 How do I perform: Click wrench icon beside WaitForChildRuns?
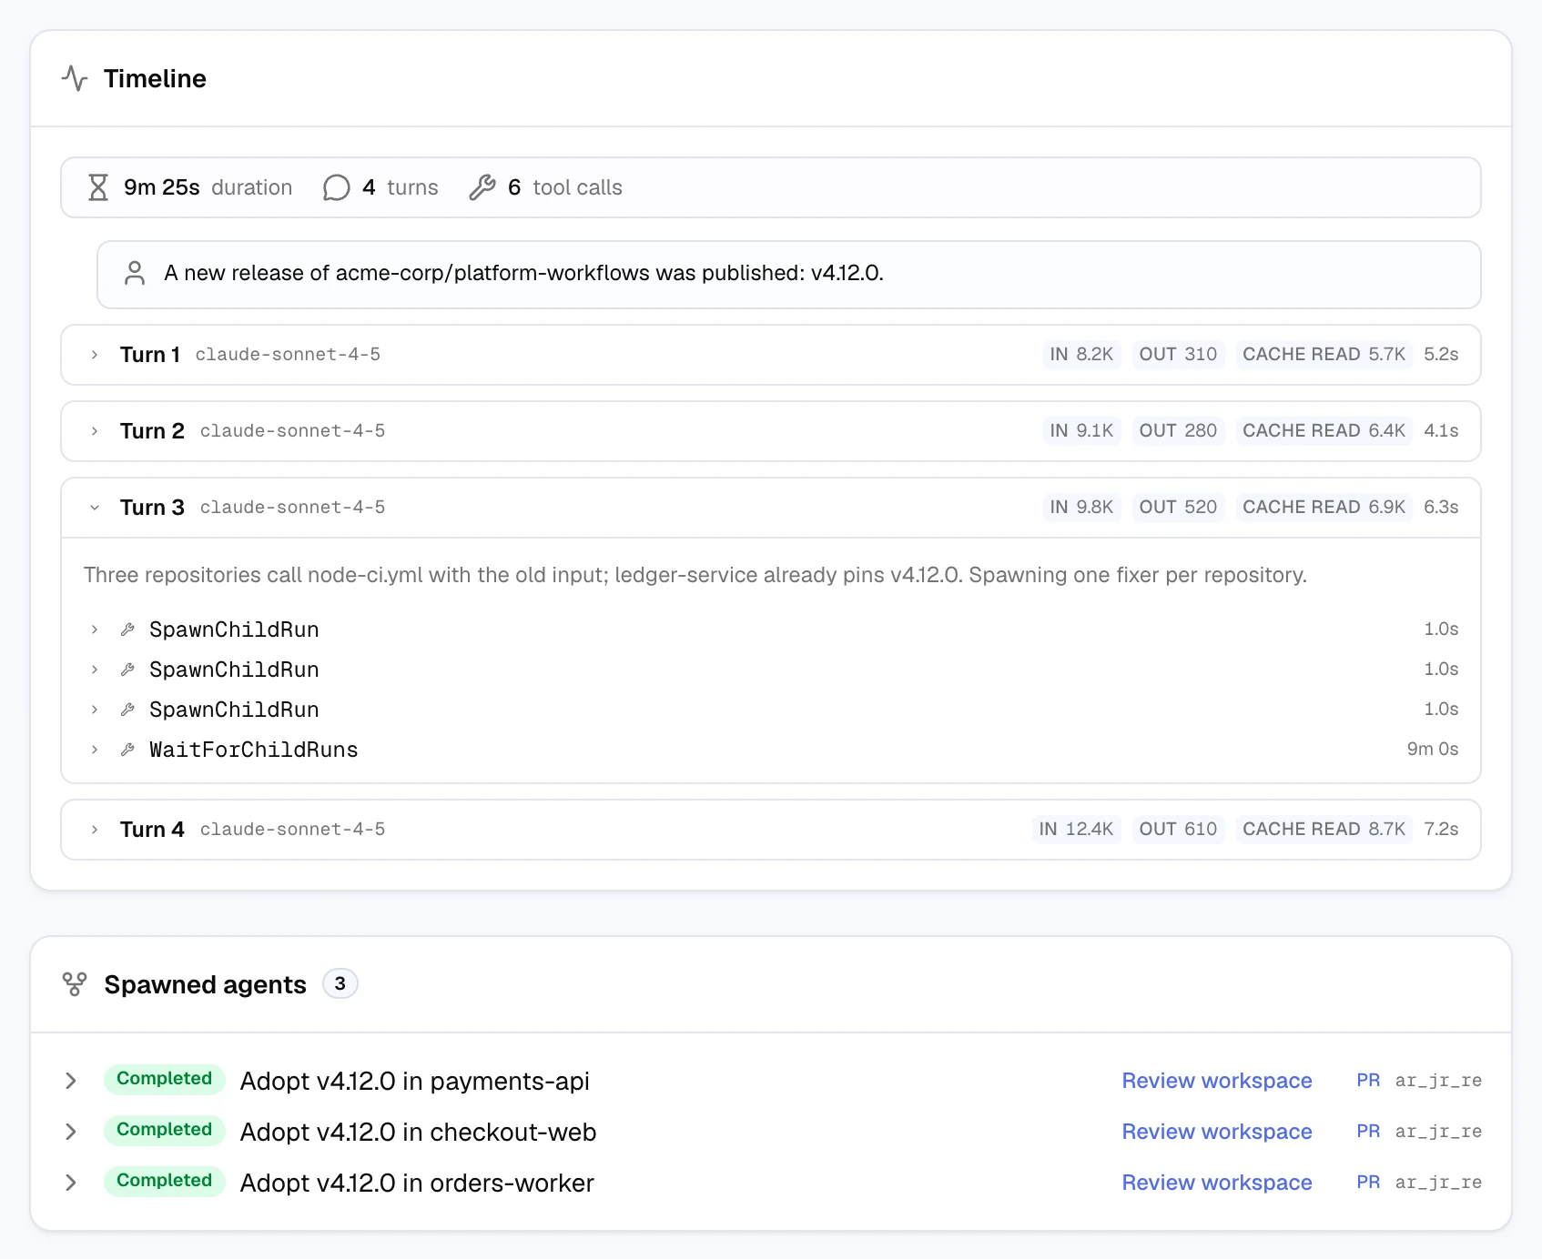pyautogui.click(x=127, y=750)
